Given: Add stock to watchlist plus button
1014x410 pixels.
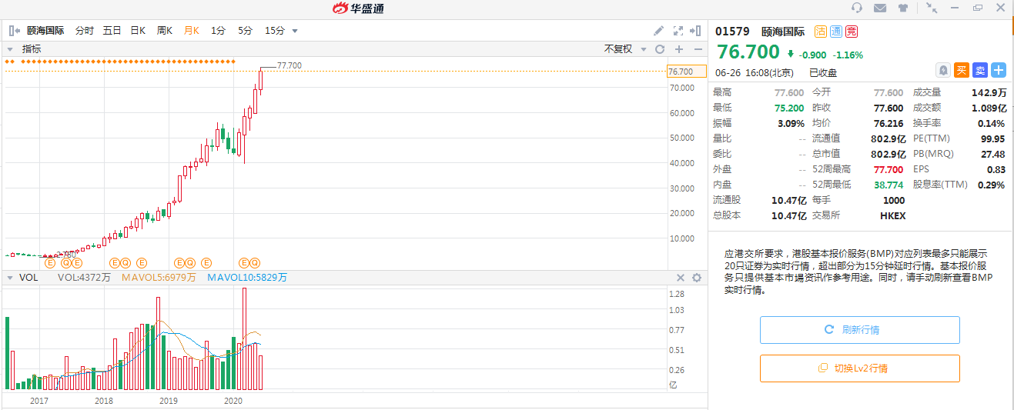Looking at the screenshot, I should click(x=998, y=70).
